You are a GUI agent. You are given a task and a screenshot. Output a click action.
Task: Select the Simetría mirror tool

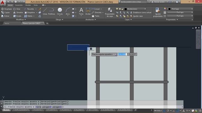(x=18, y=13)
